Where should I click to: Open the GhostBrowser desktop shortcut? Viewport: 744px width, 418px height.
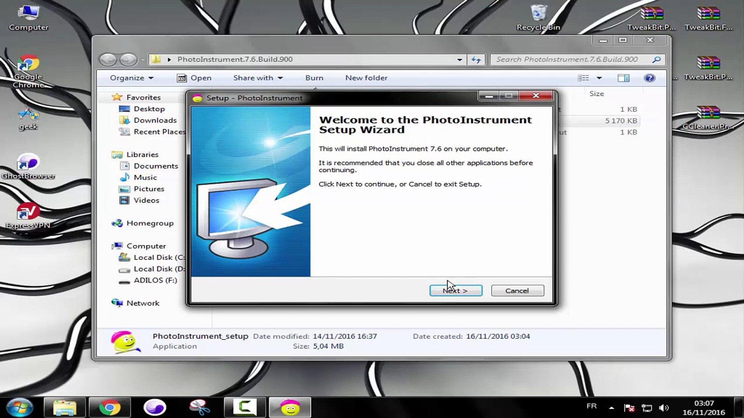28,166
